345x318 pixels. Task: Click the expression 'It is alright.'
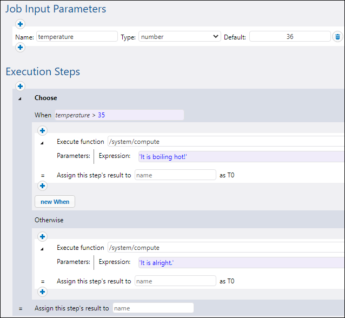(238, 262)
